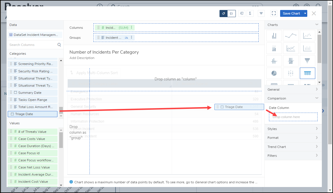Click the Search Columns input field
The image size is (333, 193).
tap(33, 45)
